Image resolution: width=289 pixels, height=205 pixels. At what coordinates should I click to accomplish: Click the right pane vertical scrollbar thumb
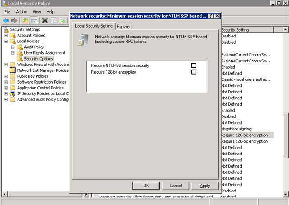pyautogui.click(x=286, y=135)
